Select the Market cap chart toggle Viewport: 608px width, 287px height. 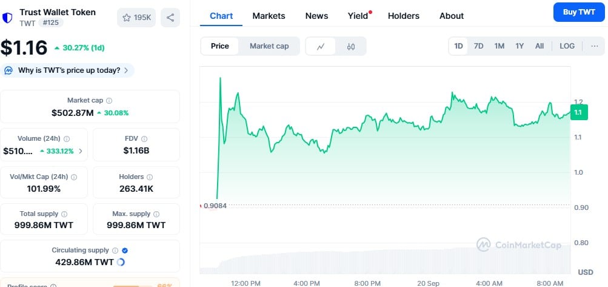[269, 46]
